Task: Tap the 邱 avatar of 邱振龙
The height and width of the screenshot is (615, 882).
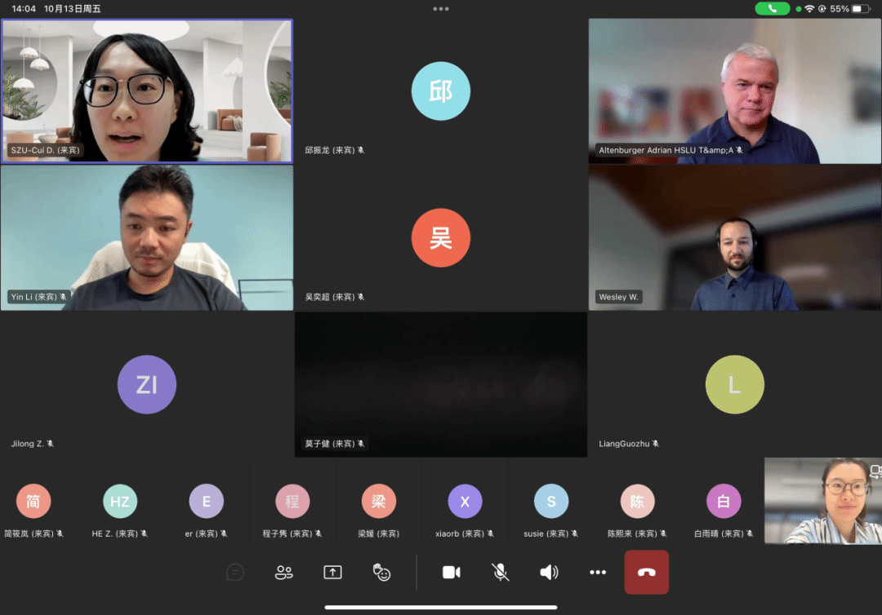Action: click(441, 91)
